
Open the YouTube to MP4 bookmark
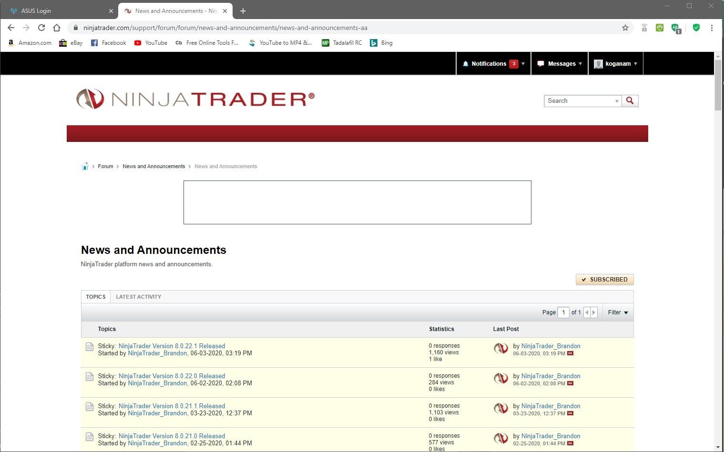click(x=280, y=43)
